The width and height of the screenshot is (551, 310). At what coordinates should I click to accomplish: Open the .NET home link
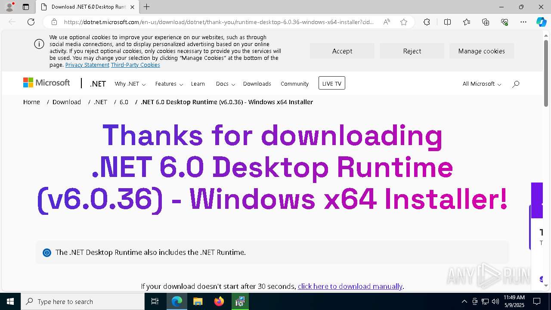98,84
